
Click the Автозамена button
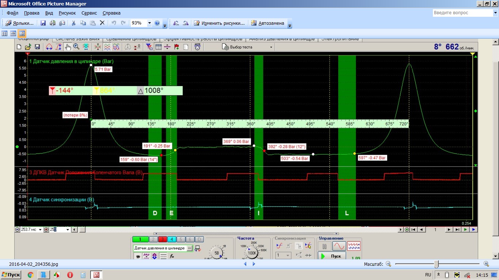tap(267, 23)
